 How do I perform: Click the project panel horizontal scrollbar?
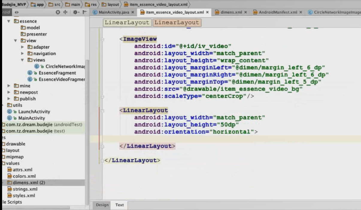point(35,207)
